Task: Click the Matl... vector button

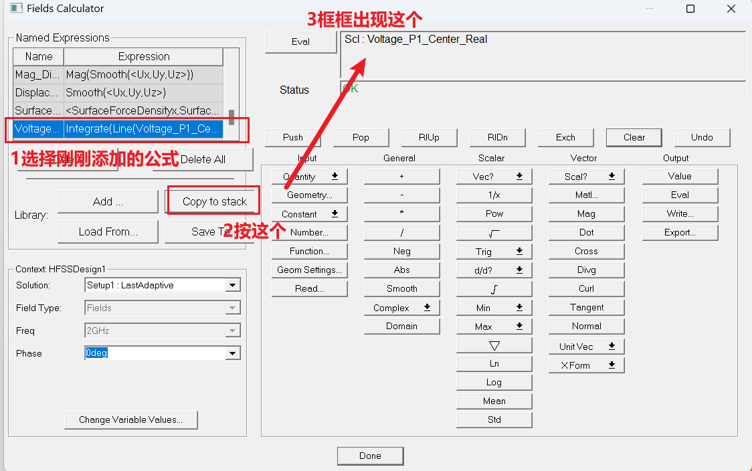Action: [587, 195]
